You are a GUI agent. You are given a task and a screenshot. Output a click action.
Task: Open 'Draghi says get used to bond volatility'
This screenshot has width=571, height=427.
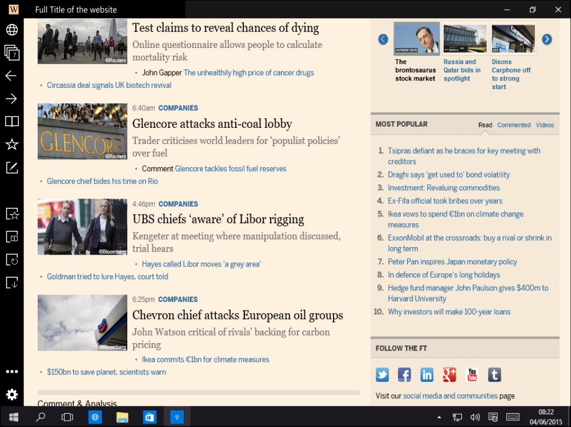click(x=449, y=175)
